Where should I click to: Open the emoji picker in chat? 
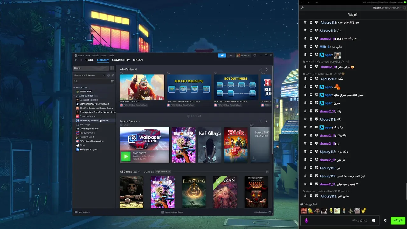coord(374,220)
